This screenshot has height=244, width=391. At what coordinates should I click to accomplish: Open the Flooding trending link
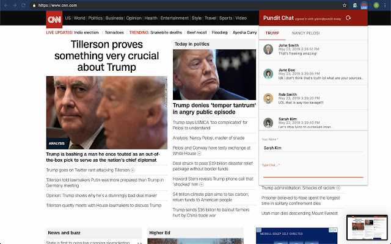pos(219,32)
